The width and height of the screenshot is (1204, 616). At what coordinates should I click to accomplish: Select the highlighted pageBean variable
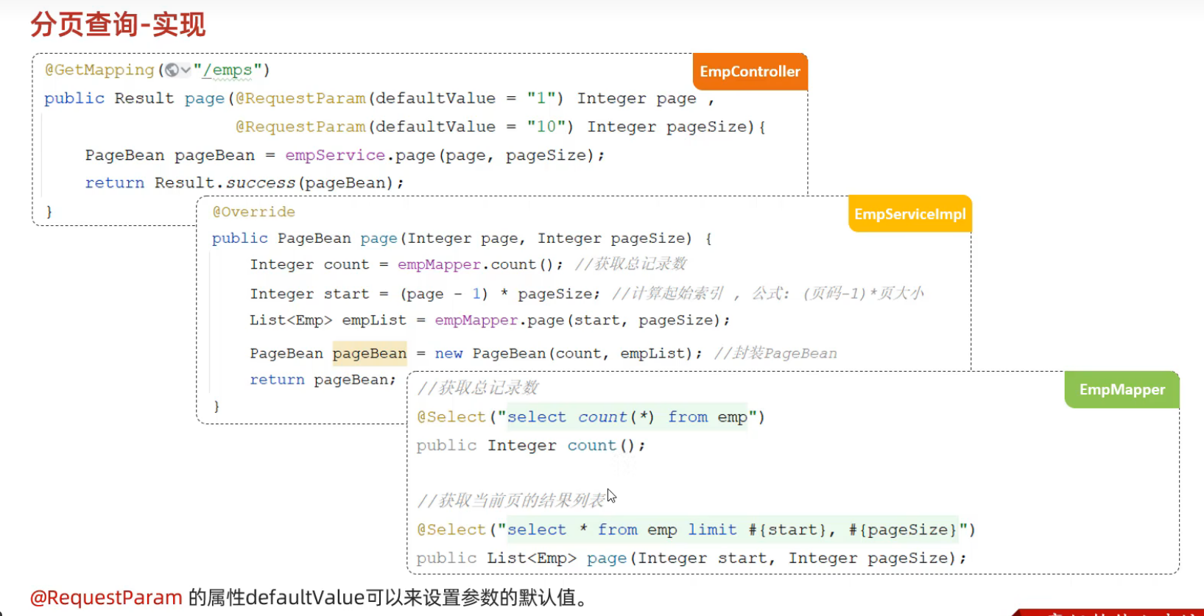(x=369, y=353)
